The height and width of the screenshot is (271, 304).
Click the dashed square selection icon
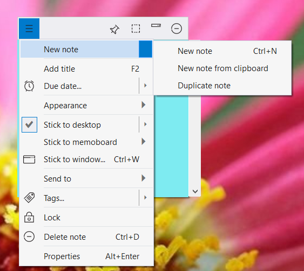[136, 29]
